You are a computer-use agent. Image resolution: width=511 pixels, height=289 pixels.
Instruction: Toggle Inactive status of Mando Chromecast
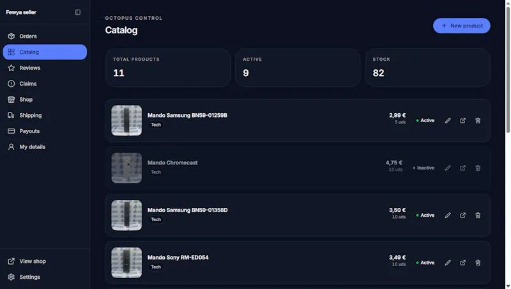click(423, 168)
